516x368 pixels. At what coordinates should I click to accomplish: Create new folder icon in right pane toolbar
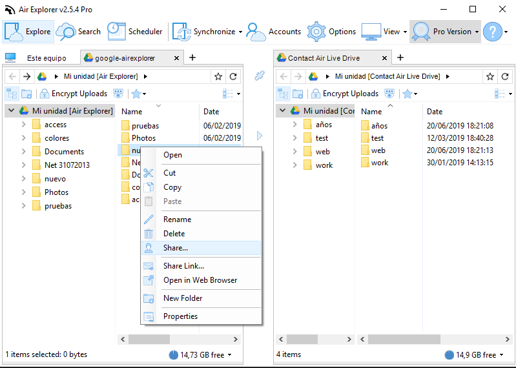pos(298,94)
